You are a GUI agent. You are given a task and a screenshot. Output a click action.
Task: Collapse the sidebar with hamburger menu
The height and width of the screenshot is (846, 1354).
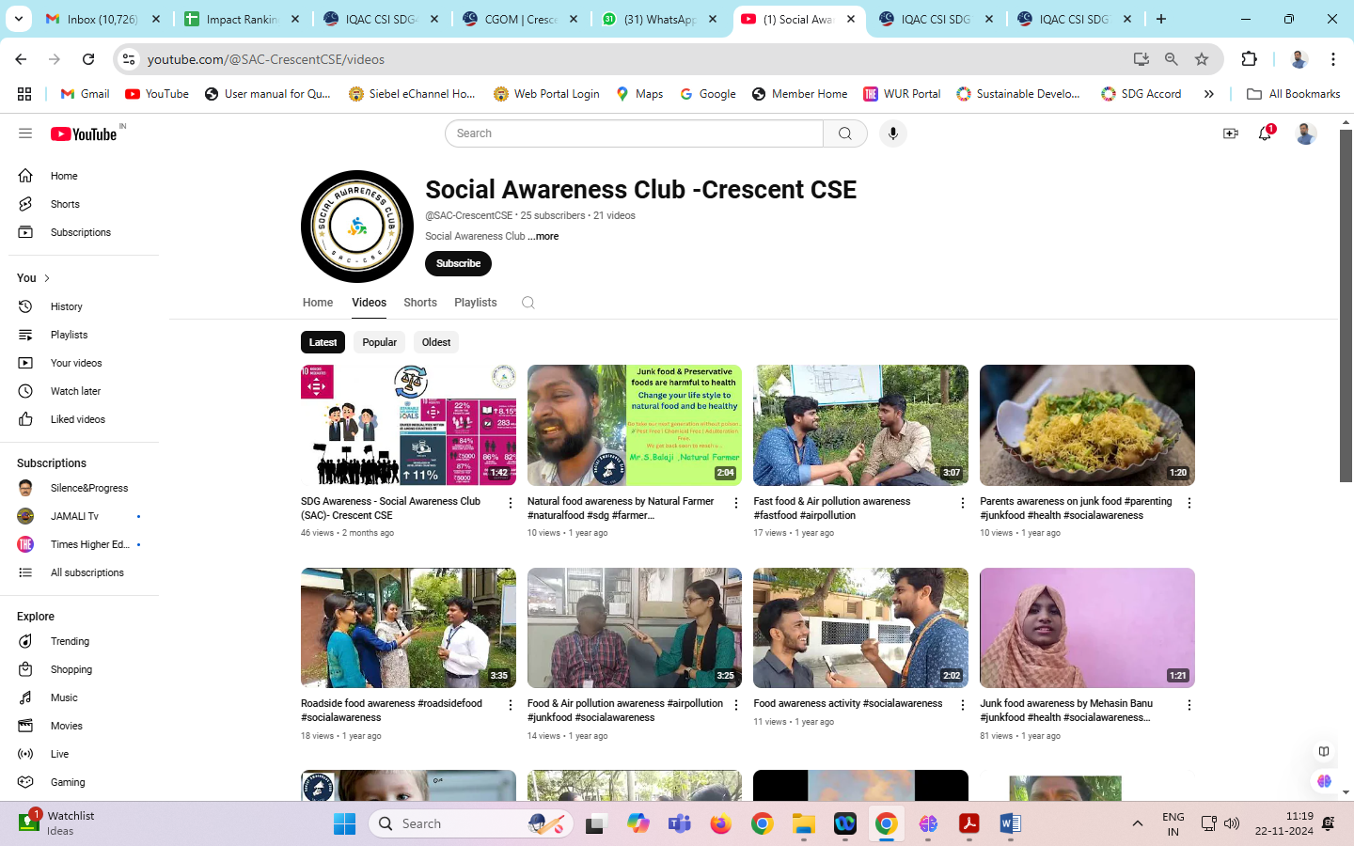click(x=25, y=133)
